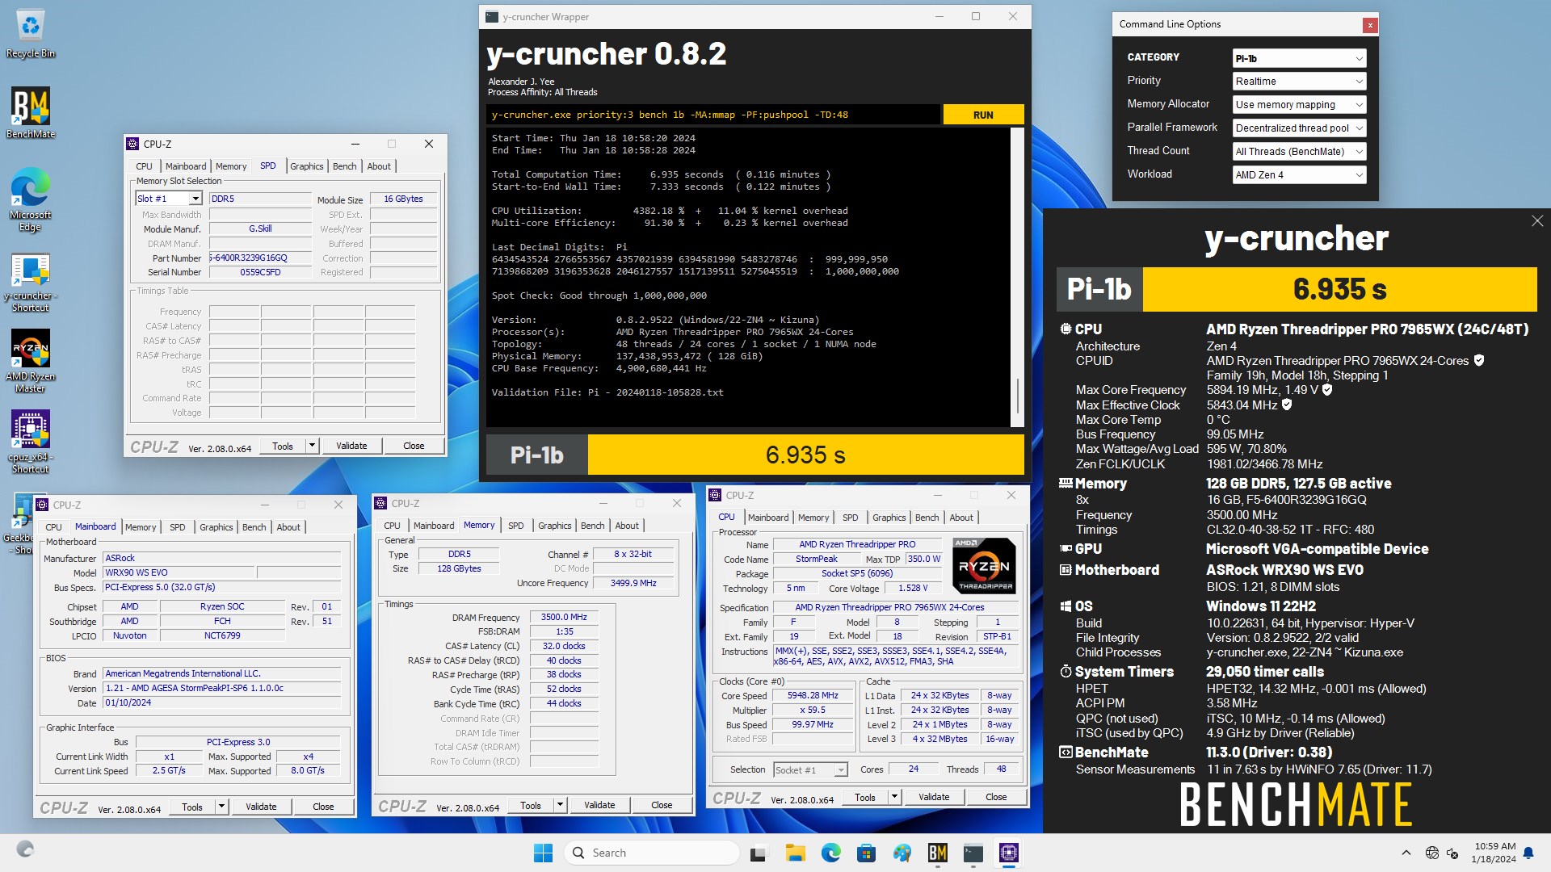Click the Ryzen Threadripper logo in CPU-Z
Screen dimensions: 1551x872
coord(984,566)
